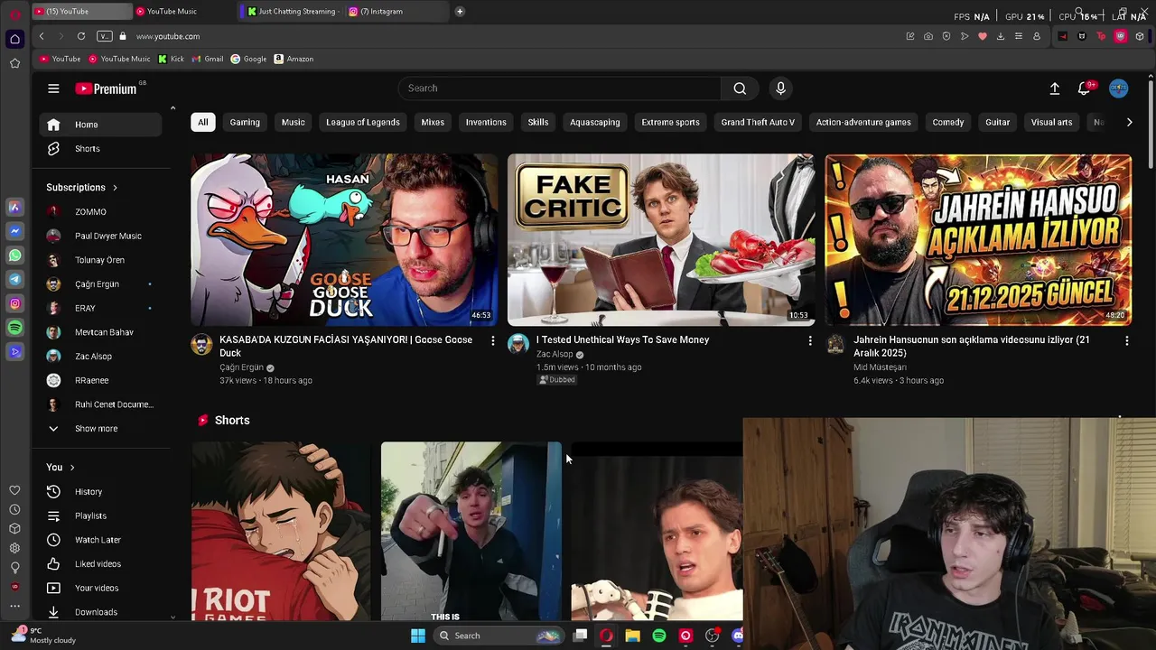Select the Comedy filter chip
Screen dimensions: 1156x650
pos(948,123)
